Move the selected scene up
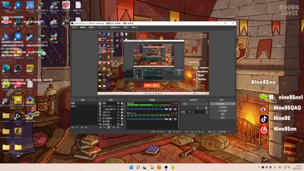Viewport: 304px width, 171px height. click(x=82, y=127)
